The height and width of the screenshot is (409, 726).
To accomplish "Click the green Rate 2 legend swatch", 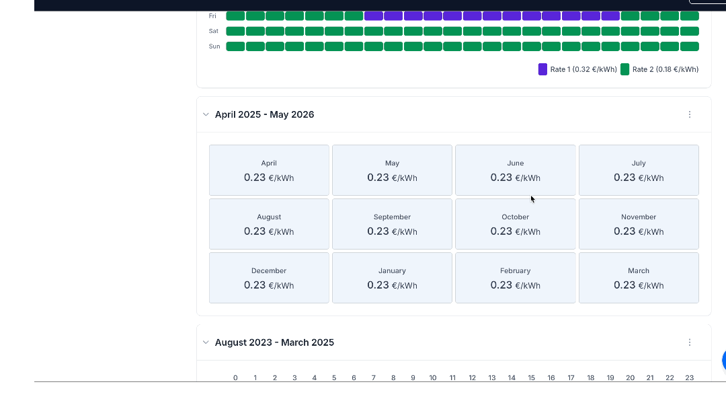I will click(624, 69).
